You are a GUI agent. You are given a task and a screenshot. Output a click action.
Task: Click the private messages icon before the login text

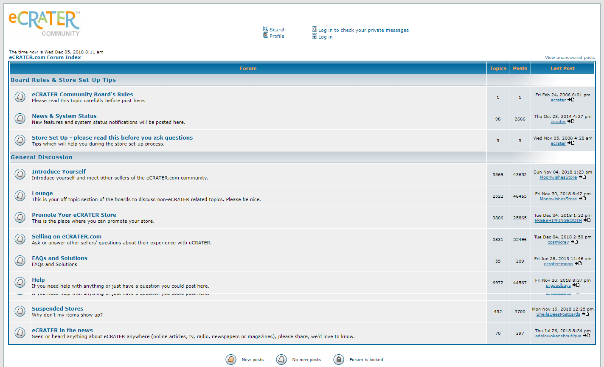point(315,29)
